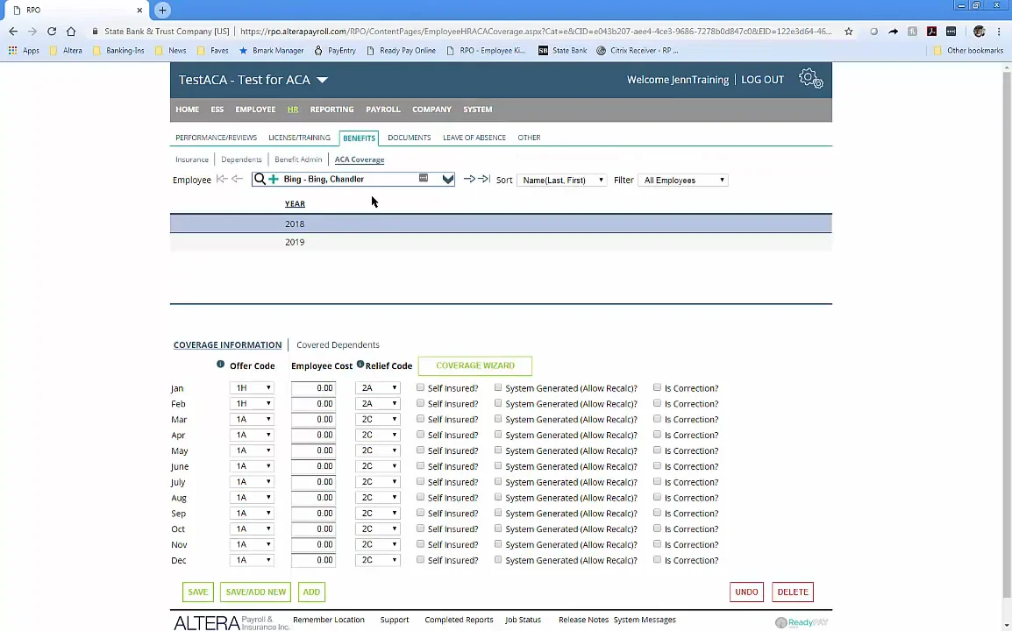Expand the January Offer Code dropdown
This screenshot has height=631, width=1012.
(x=253, y=388)
